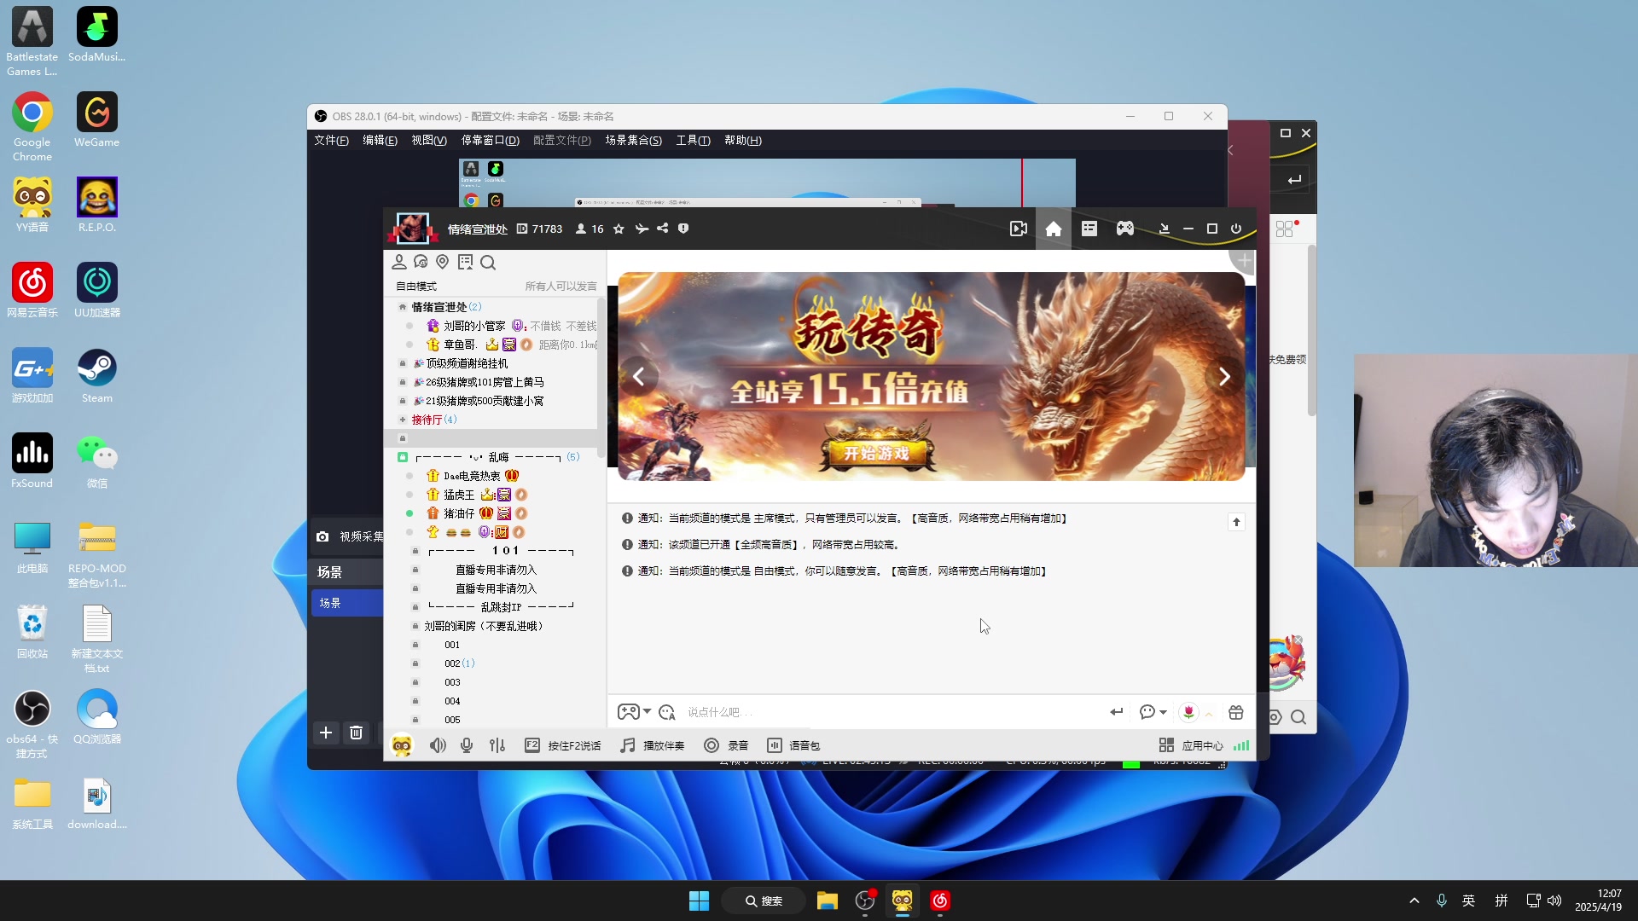Open OBS 视图(V) menu

coord(428,141)
